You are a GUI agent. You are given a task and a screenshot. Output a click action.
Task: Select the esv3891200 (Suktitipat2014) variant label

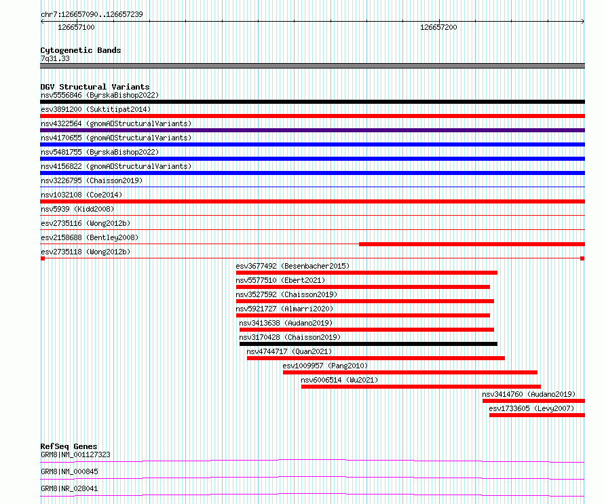[x=96, y=109]
